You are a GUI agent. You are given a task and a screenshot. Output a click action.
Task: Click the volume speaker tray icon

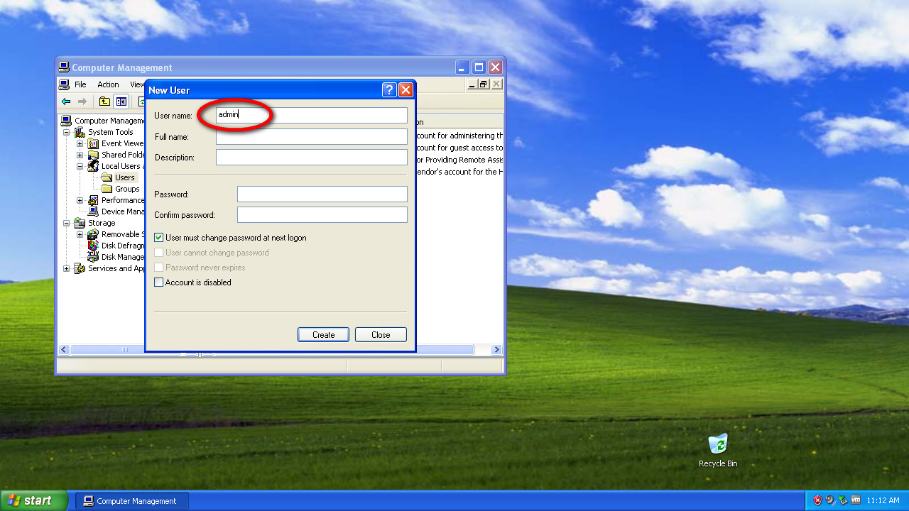pyautogui.click(x=830, y=500)
